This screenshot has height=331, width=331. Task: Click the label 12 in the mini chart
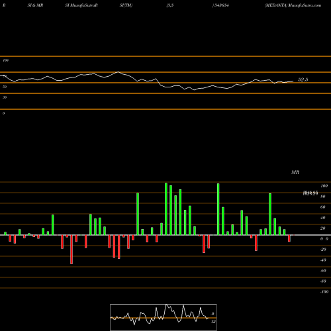point(213,322)
